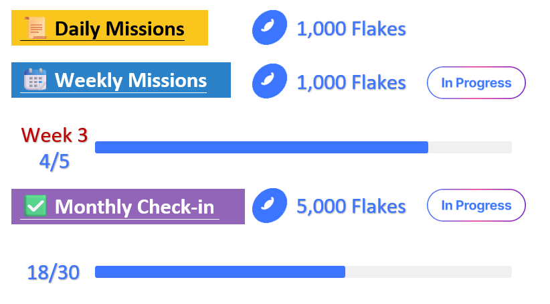Click the 4/5 weekly progress counter

54,161
